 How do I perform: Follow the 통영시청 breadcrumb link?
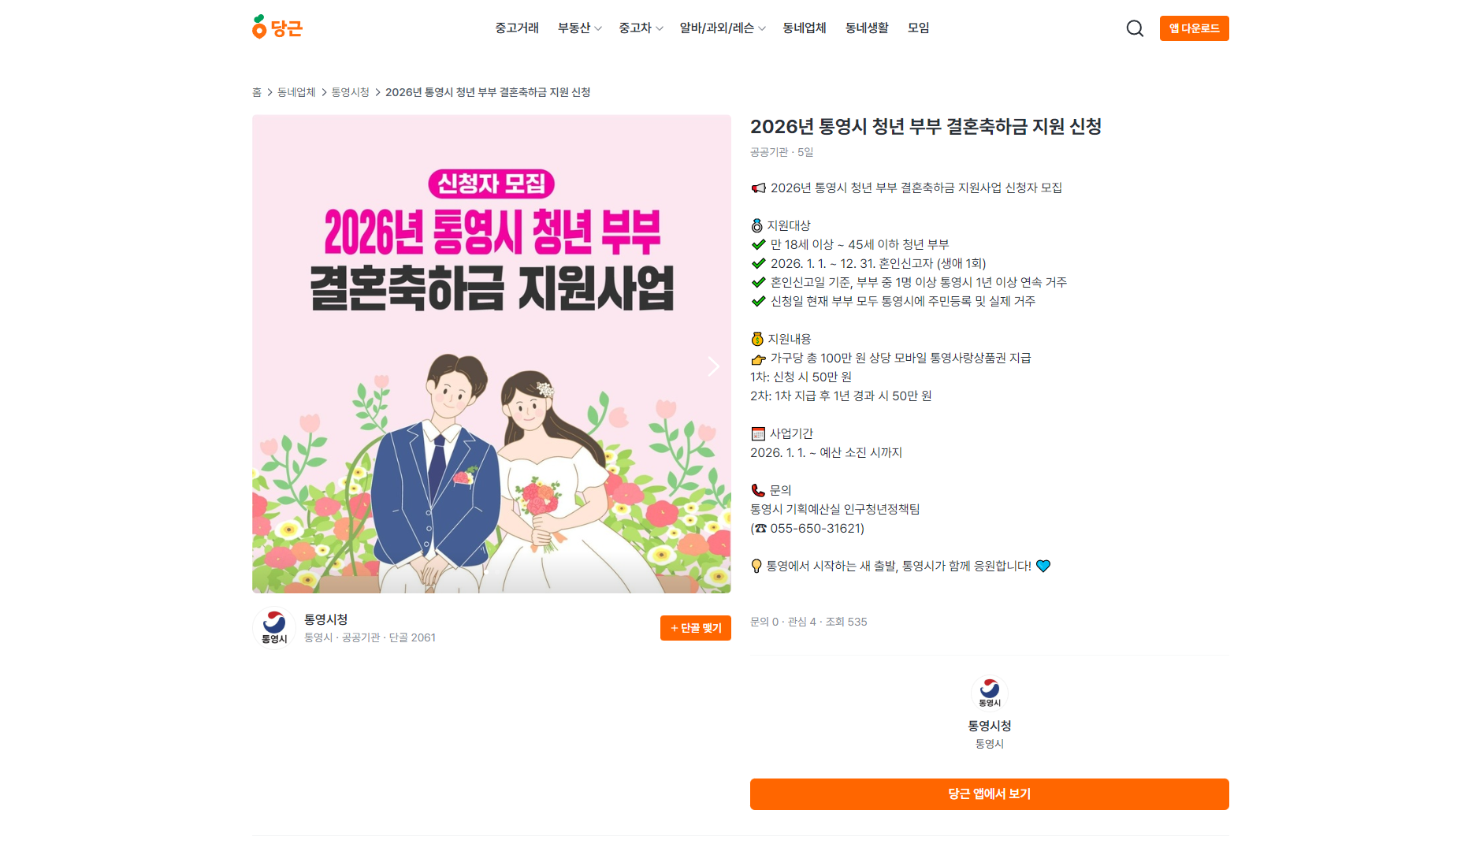pyautogui.click(x=350, y=92)
